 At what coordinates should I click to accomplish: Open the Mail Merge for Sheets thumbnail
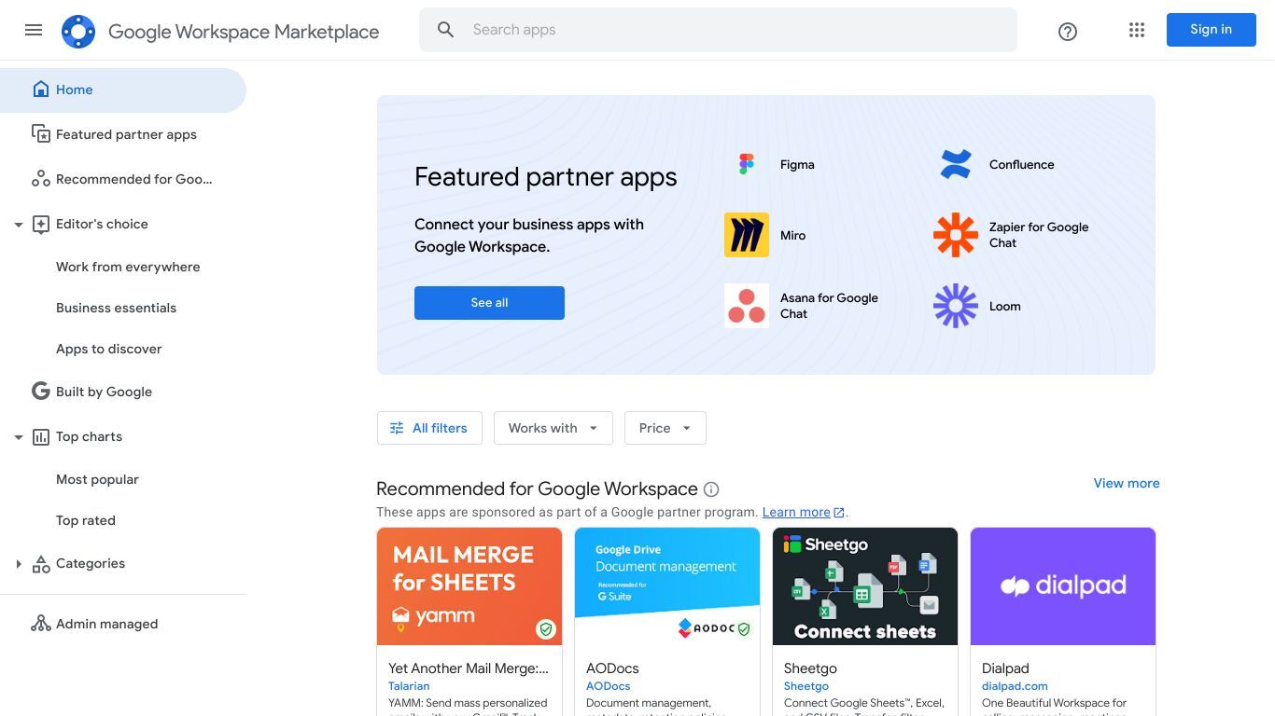tap(469, 586)
